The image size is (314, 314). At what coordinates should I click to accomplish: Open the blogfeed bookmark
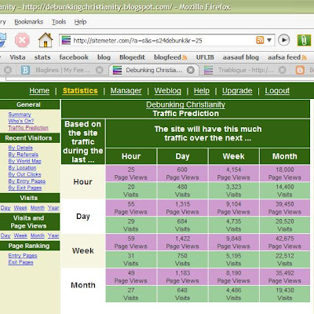(167, 57)
